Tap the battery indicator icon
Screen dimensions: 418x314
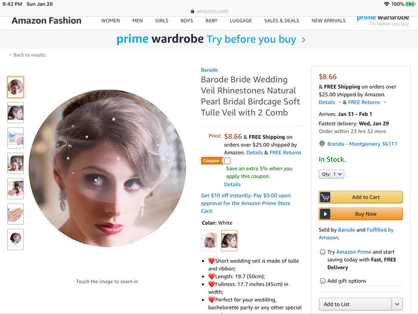coord(411,4)
